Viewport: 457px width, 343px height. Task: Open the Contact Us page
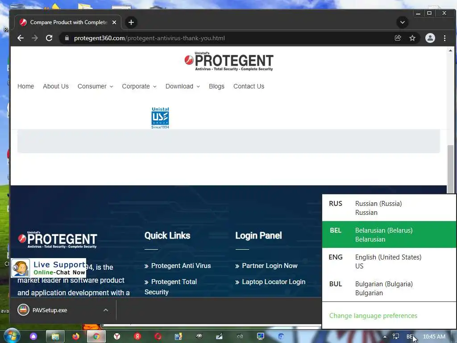249,86
